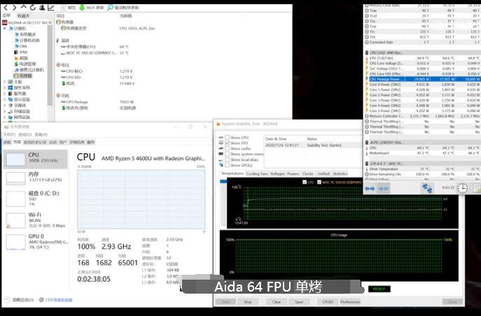This screenshot has width=481, height=316.
Task: Click Clear button in Stability Test
Action: pyautogui.click(x=277, y=302)
